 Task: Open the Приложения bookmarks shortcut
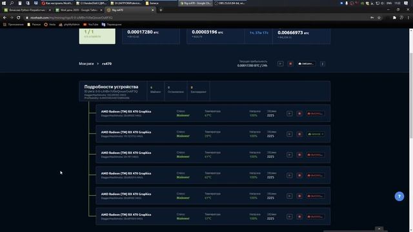tap(13, 24)
